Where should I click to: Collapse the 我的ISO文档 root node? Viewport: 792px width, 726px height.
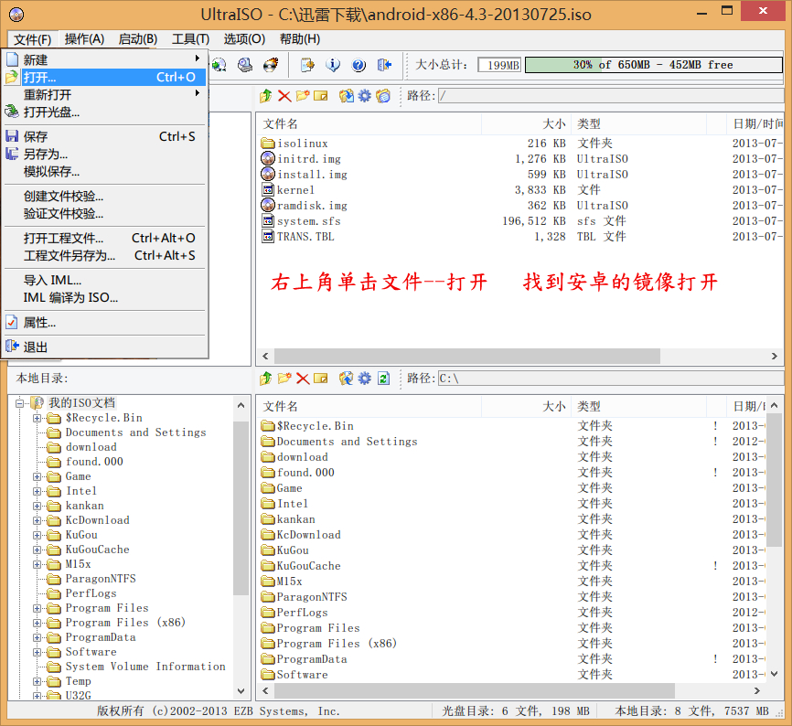[20, 403]
